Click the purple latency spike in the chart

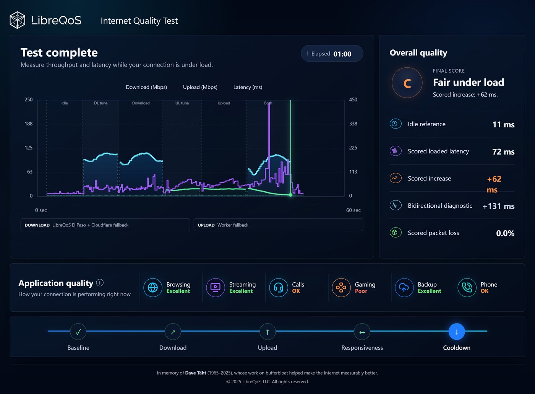(x=269, y=142)
